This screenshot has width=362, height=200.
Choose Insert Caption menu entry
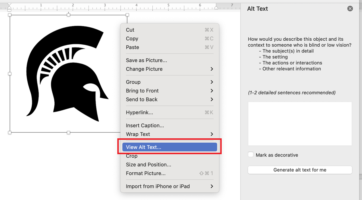point(145,125)
